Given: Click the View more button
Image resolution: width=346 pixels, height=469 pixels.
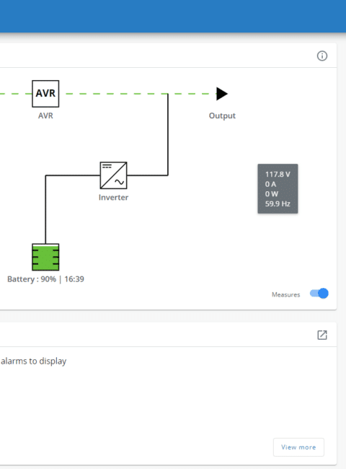Looking at the screenshot, I should (298, 447).
